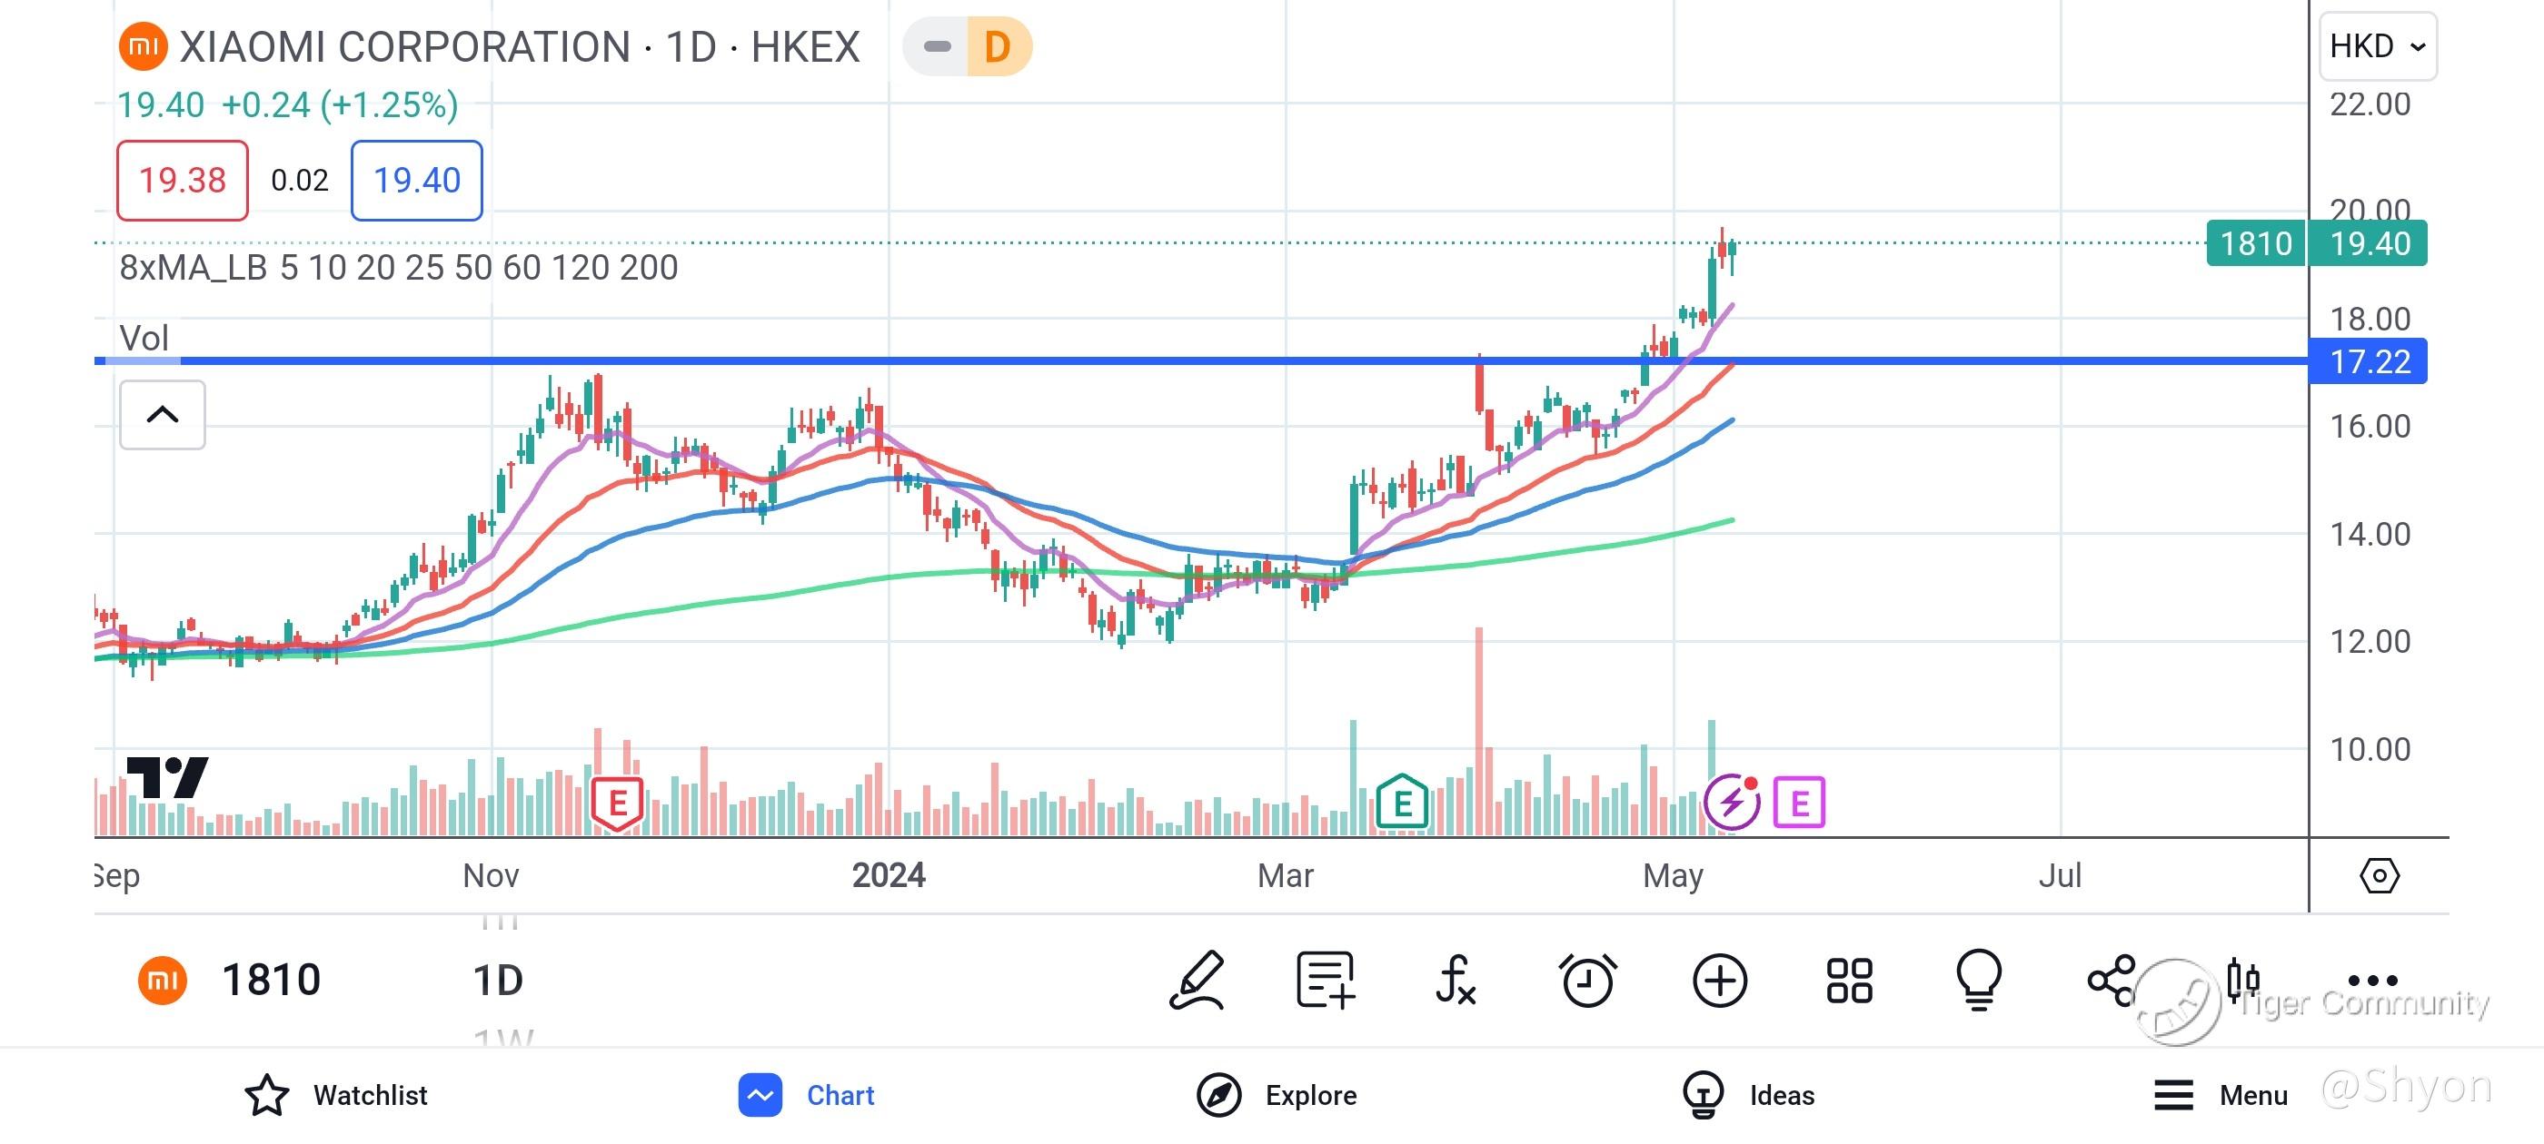Select the drawing pencil tool
Viewport: 2544px width, 1144px height.
click(1197, 981)
